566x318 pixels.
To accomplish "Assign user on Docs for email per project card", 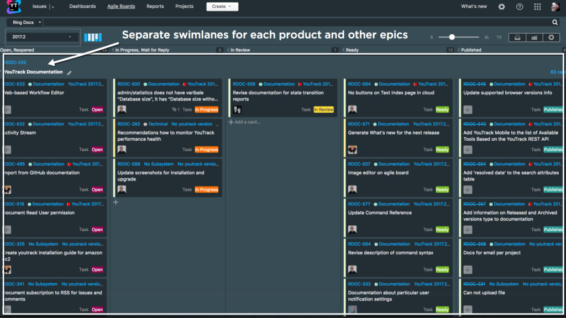I will point(468,269).
